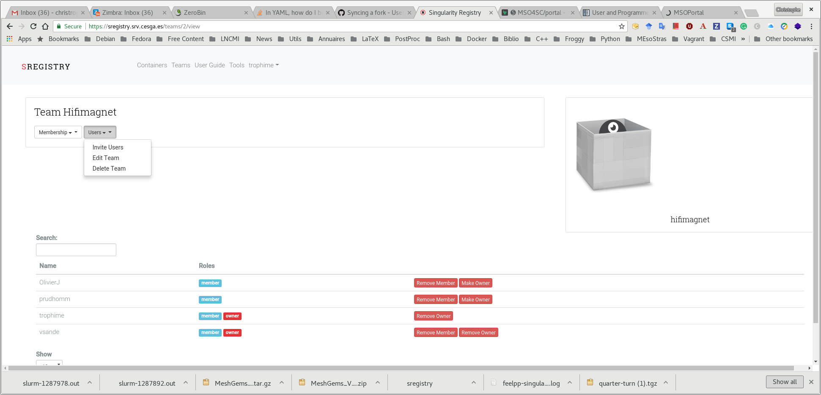Remove vsande as member
The width and height of the screenshot is (821, 395).
pyautogui.click(x=436, y=333)
